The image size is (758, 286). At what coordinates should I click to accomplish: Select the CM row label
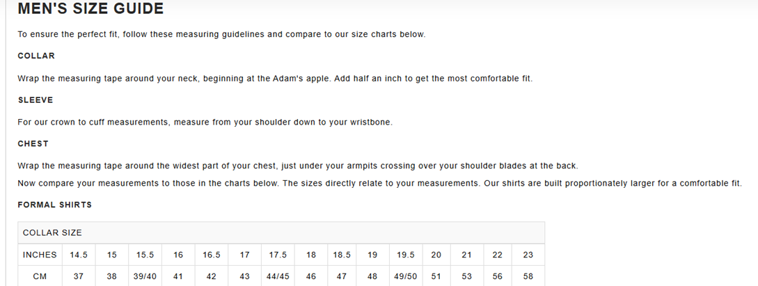[40, 276]
